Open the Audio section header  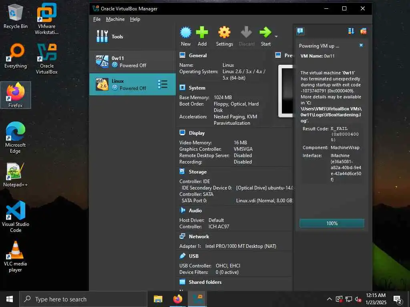(195, 210)
